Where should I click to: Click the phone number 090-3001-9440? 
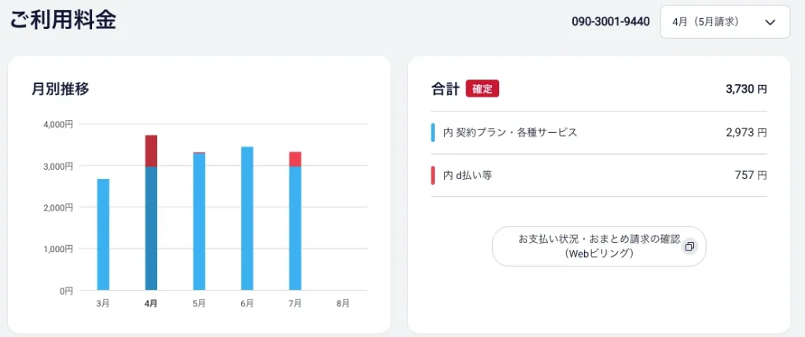pyautogui.click(x=610, y=21)
